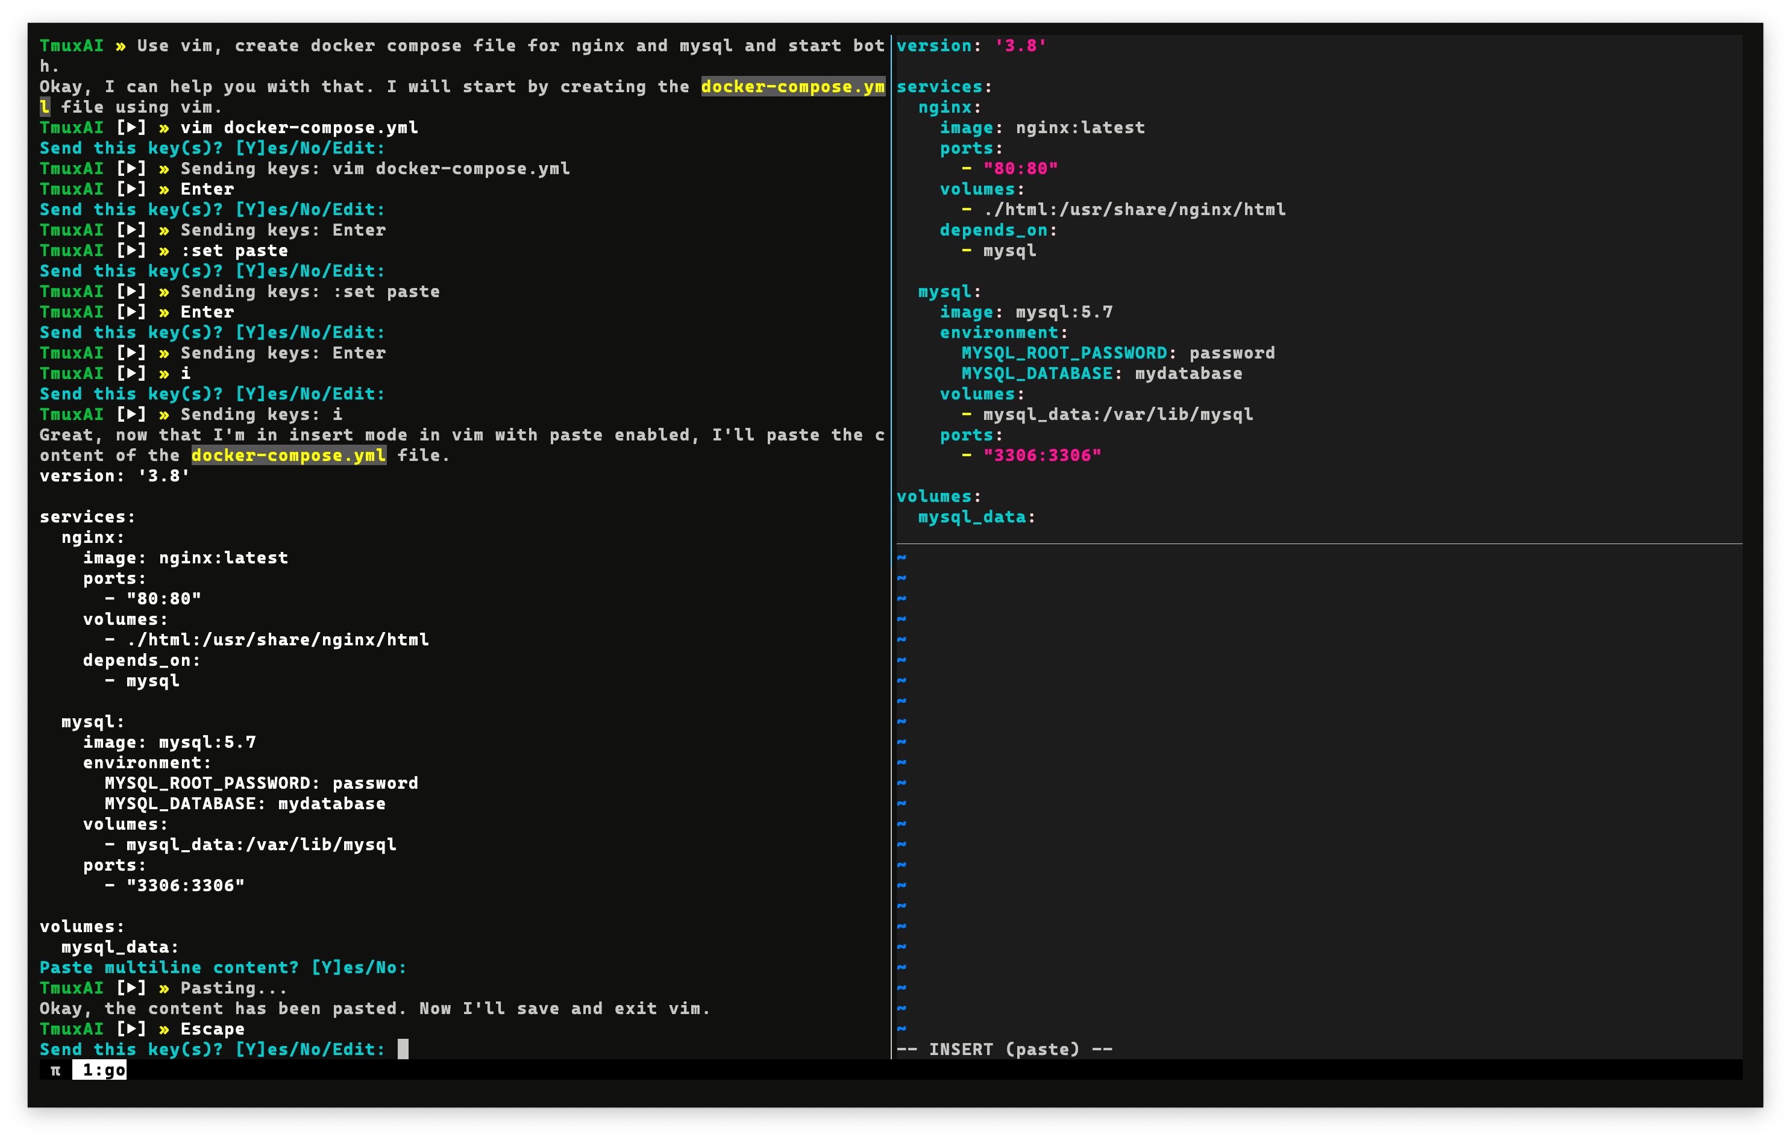Click the play icon beside 'Sending keys: i'
This screenshot has width=1791, height=1140.
131,414
